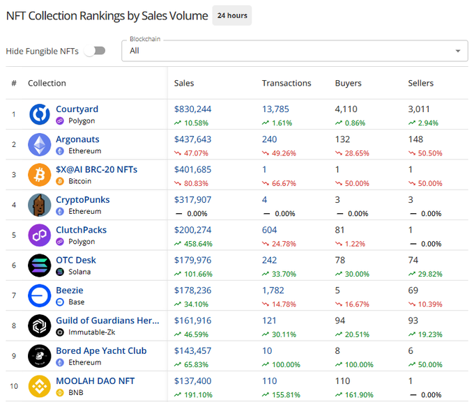Open the CryptoPunks collection link

pyautogui.click(x=83, y=199)
